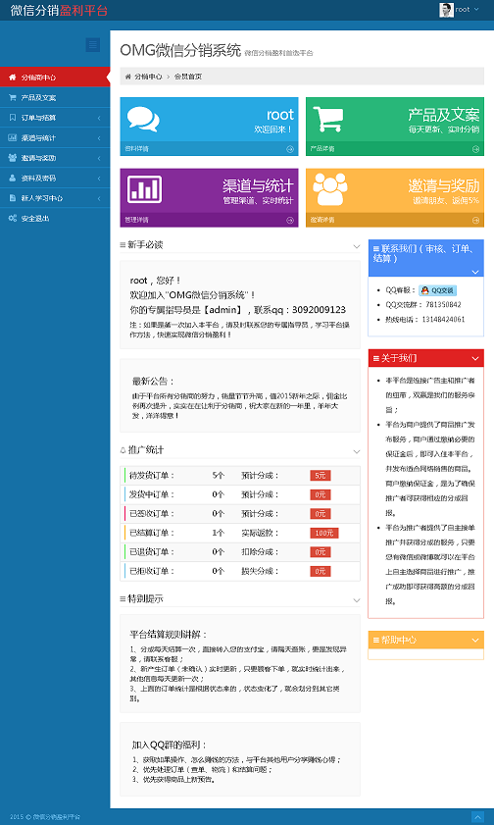Screen dimensions: 494x825
Task: Click the circled arrow in 管理详情 footer
Action: tap(289, 220)
